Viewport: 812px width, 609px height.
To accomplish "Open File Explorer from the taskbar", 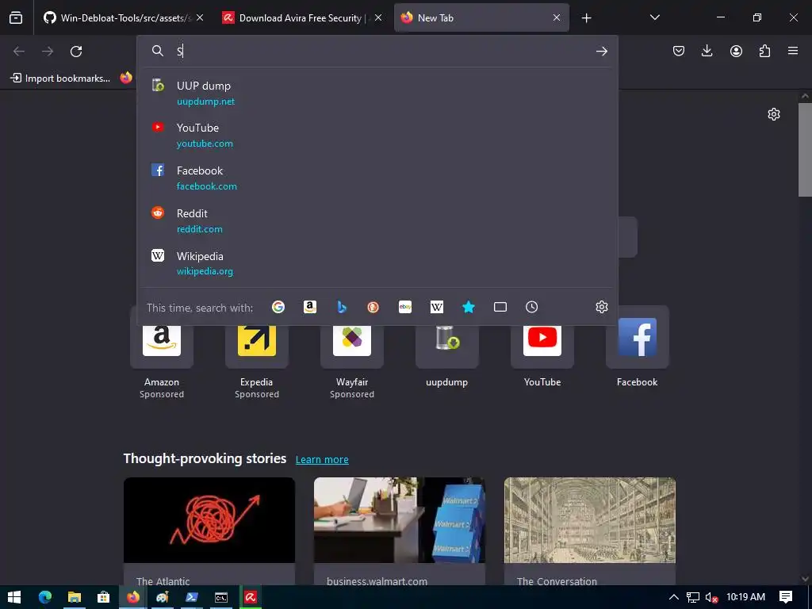I will (75, 597).
